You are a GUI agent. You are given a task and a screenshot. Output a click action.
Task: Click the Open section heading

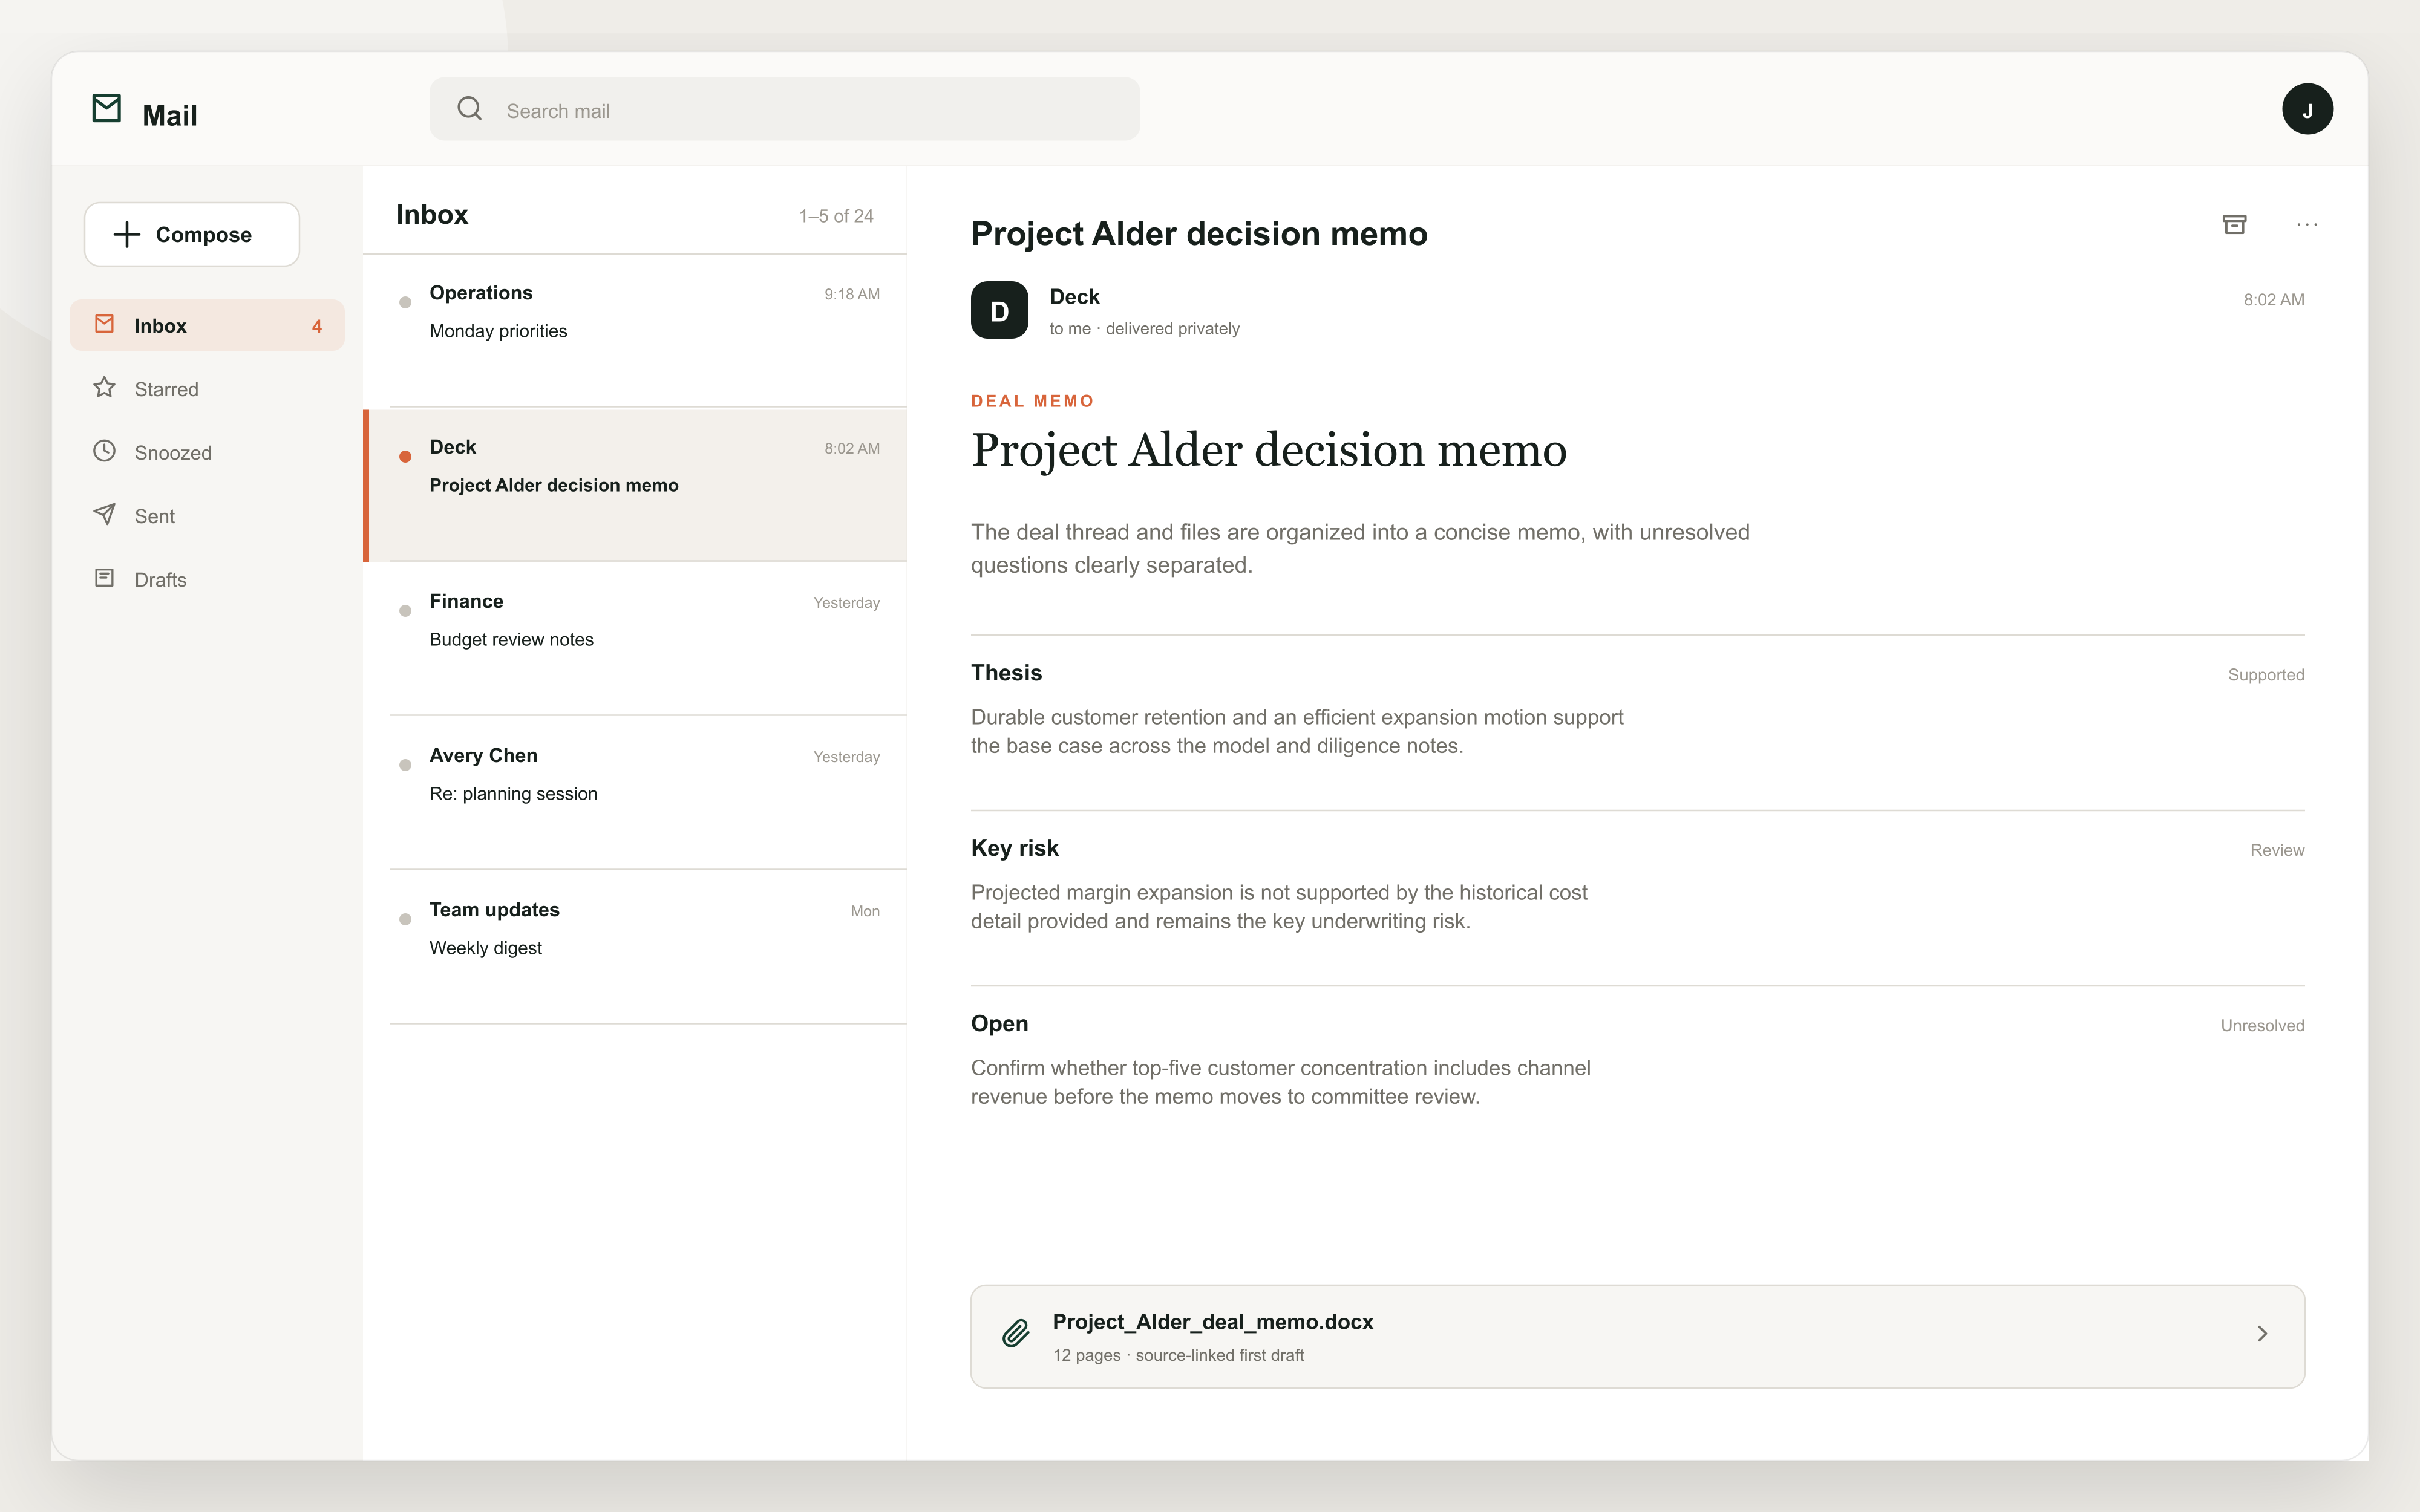point(999,1023)
